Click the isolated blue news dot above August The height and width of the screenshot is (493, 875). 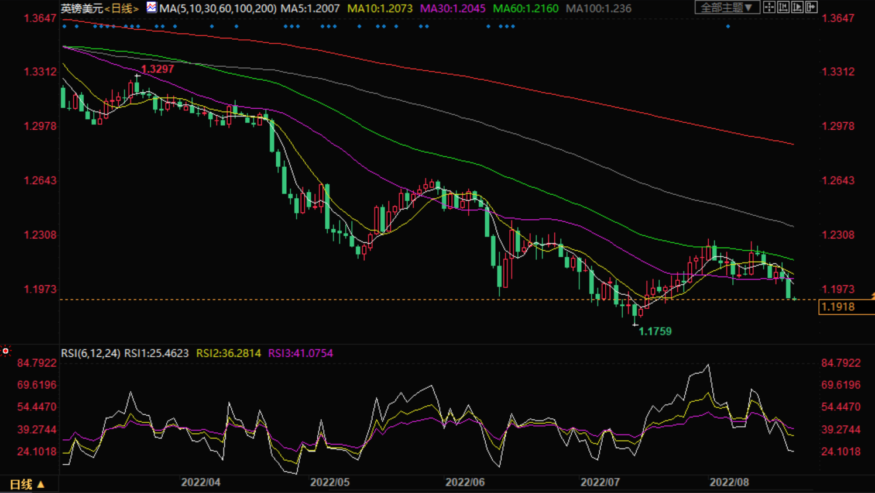point(728,26)
